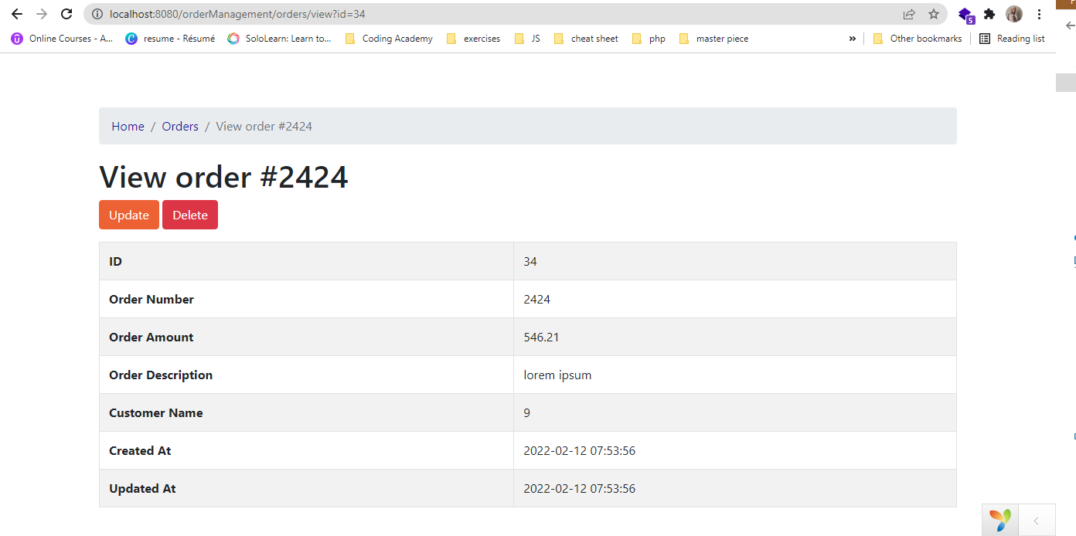Reload the current page

pos(66,13)
